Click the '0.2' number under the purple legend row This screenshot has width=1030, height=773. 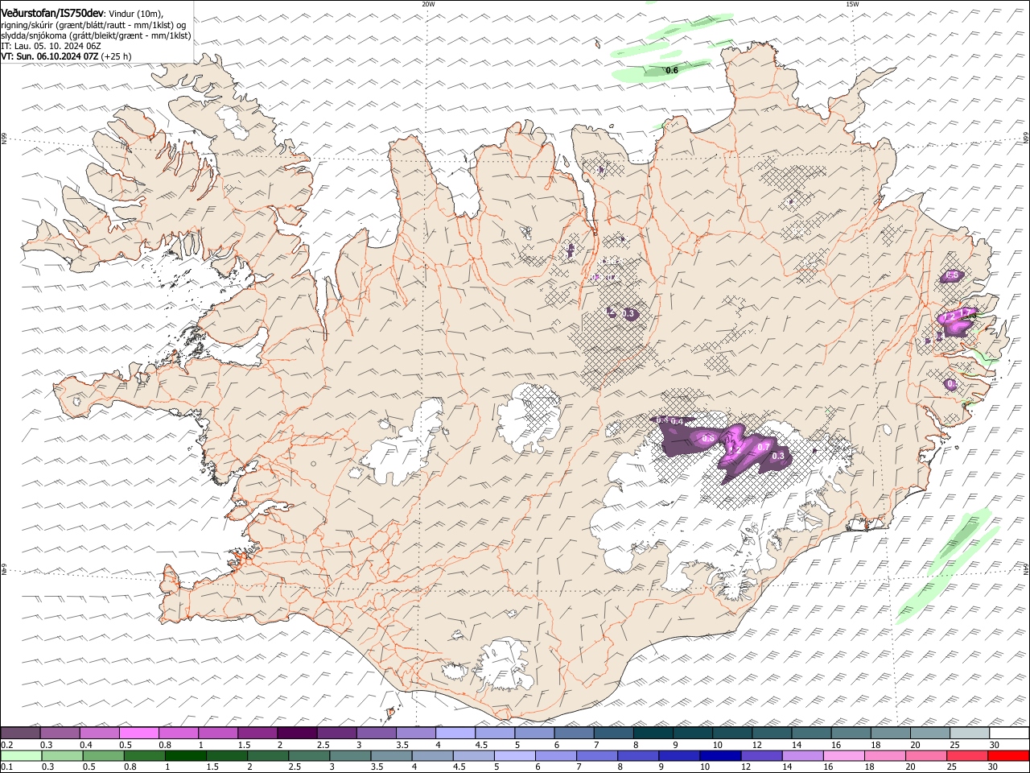coord(6,745)
